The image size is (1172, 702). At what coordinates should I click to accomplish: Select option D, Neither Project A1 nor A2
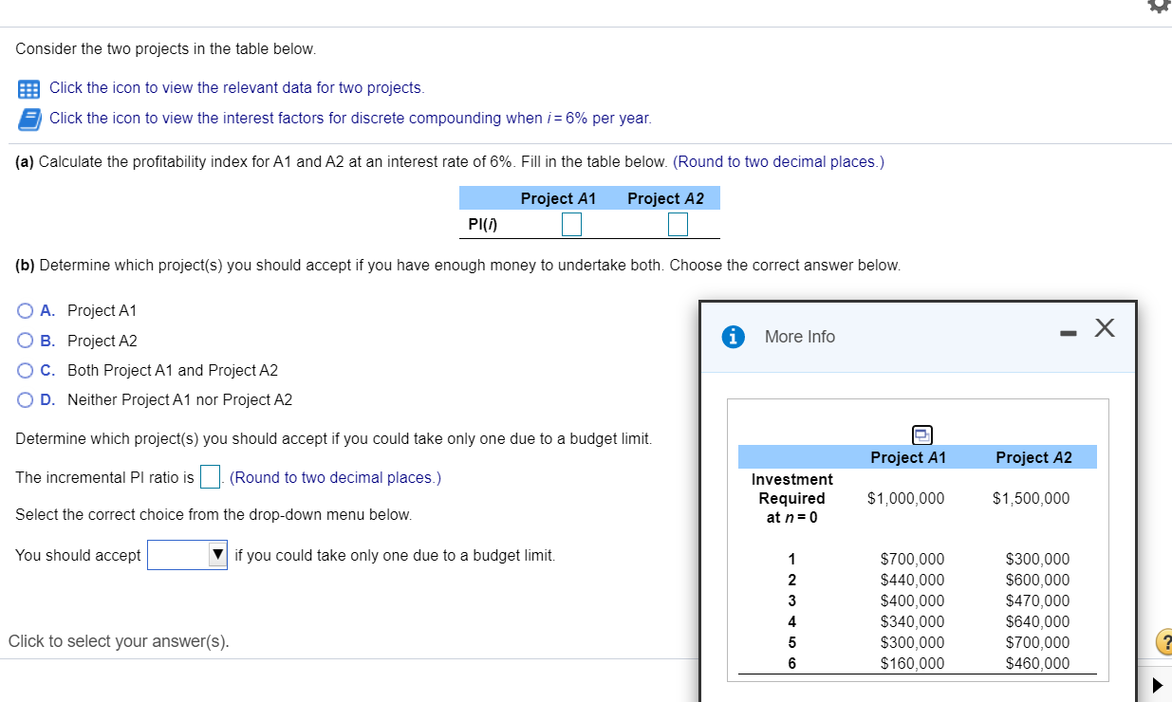tap(26, 400)
